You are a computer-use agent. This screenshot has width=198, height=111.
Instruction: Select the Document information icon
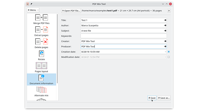[41, 78]
